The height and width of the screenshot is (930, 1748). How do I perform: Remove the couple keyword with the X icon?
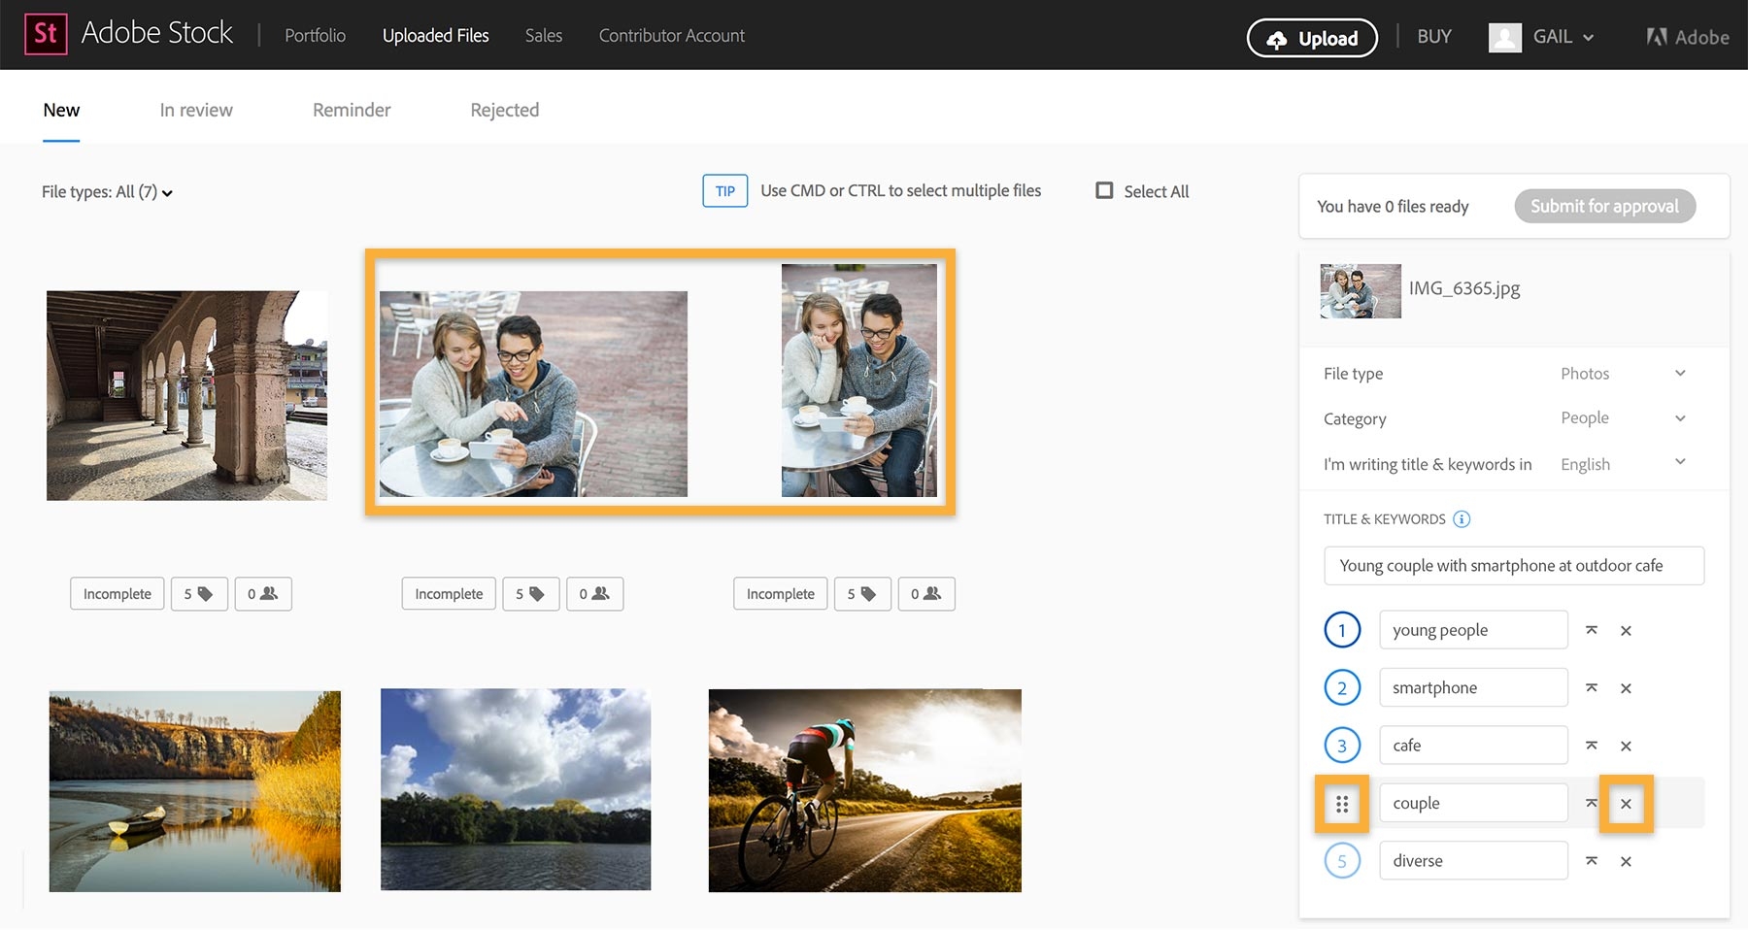[1626, 803]
